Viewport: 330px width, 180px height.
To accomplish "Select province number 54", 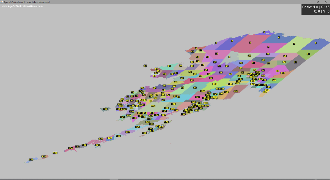I will click(x=169, y=66).
